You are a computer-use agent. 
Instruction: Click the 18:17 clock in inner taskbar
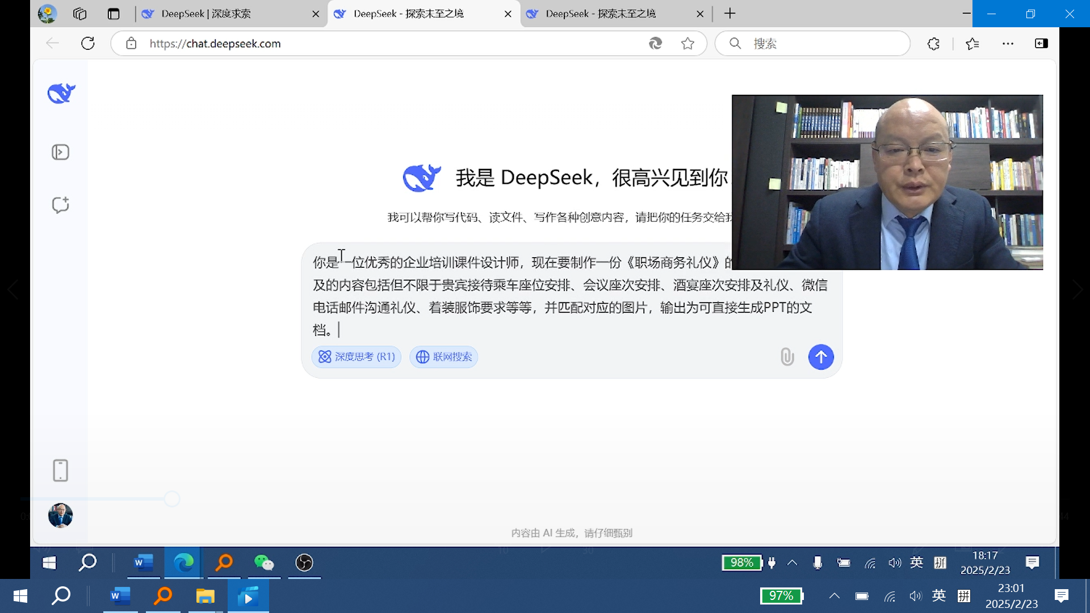coord(985,562)
